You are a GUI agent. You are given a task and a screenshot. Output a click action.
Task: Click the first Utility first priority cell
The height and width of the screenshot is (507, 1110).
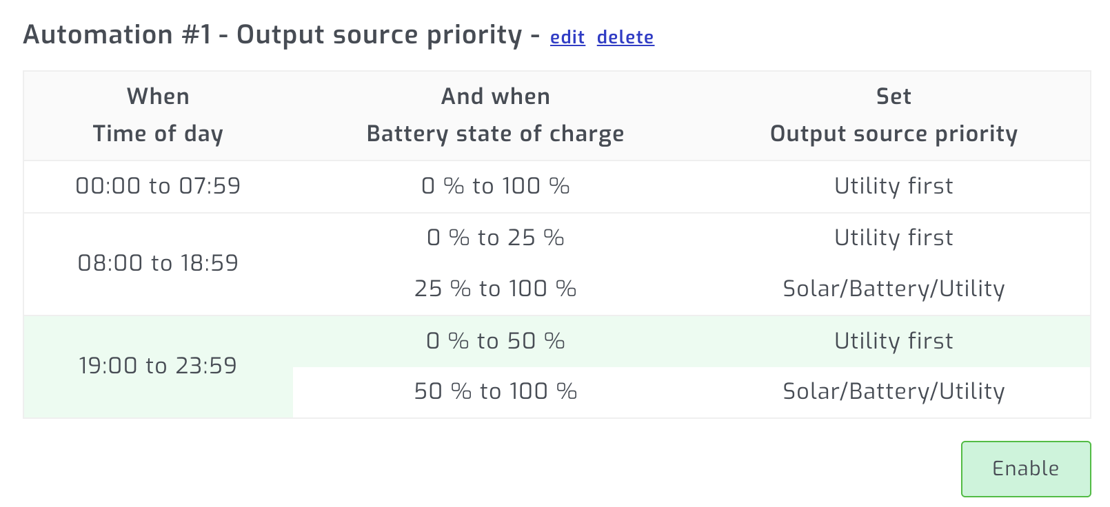pyautogui.click(x=893, y=186)
